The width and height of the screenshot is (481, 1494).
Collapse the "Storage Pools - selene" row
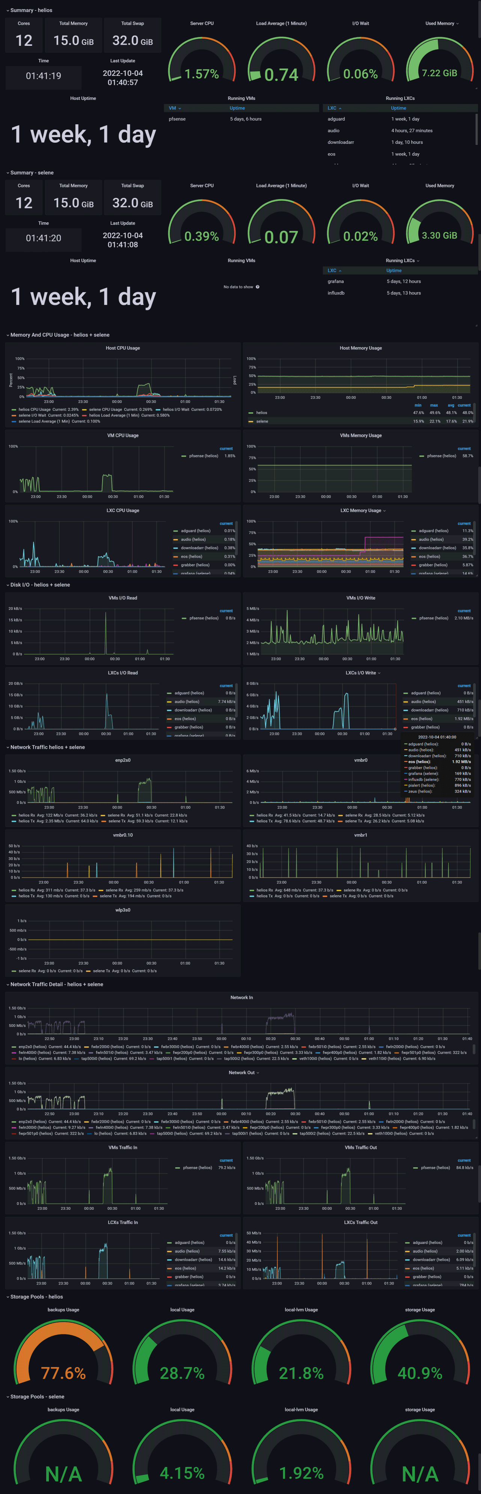click(35, 1397)
